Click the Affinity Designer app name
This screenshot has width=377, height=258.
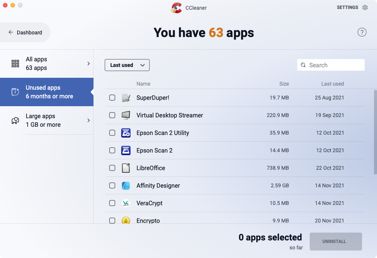pyautogui.click(x=158, y=185)
